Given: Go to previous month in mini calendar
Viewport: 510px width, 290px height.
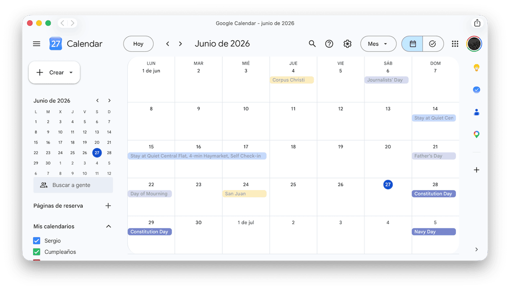Looking at the screenshot, I should click(97, 100).
